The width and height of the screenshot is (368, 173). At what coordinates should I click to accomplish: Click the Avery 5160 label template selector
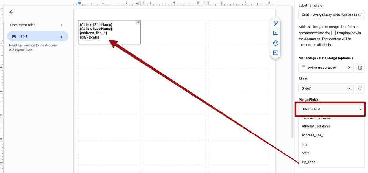[x=331, y=15]
